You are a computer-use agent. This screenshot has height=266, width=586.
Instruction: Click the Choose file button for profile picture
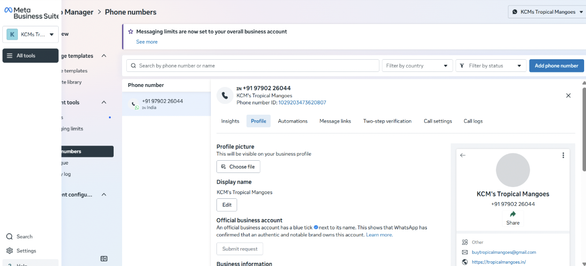tap(238, 166)
